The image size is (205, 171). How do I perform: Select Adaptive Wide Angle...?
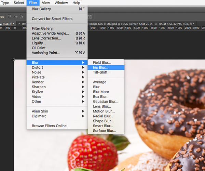[x=57, y=34]
